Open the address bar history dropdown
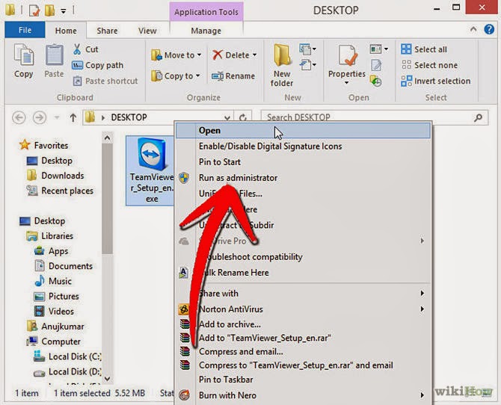Screen dimensions: 501x405 click(227, 118)
